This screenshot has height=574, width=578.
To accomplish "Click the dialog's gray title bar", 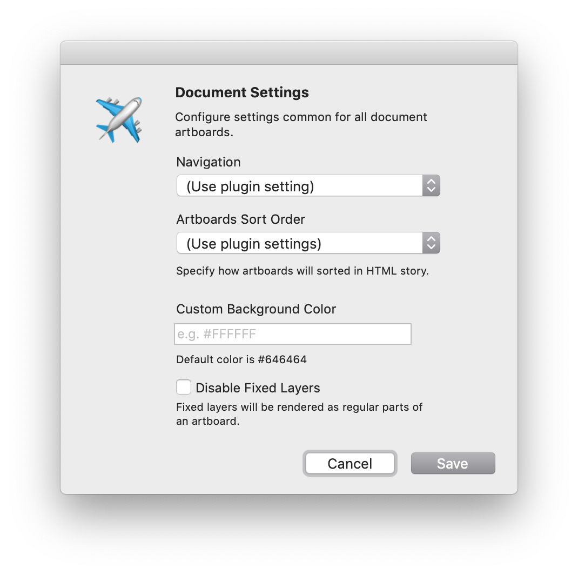I will pyautogui.click(x=289, y=53).
